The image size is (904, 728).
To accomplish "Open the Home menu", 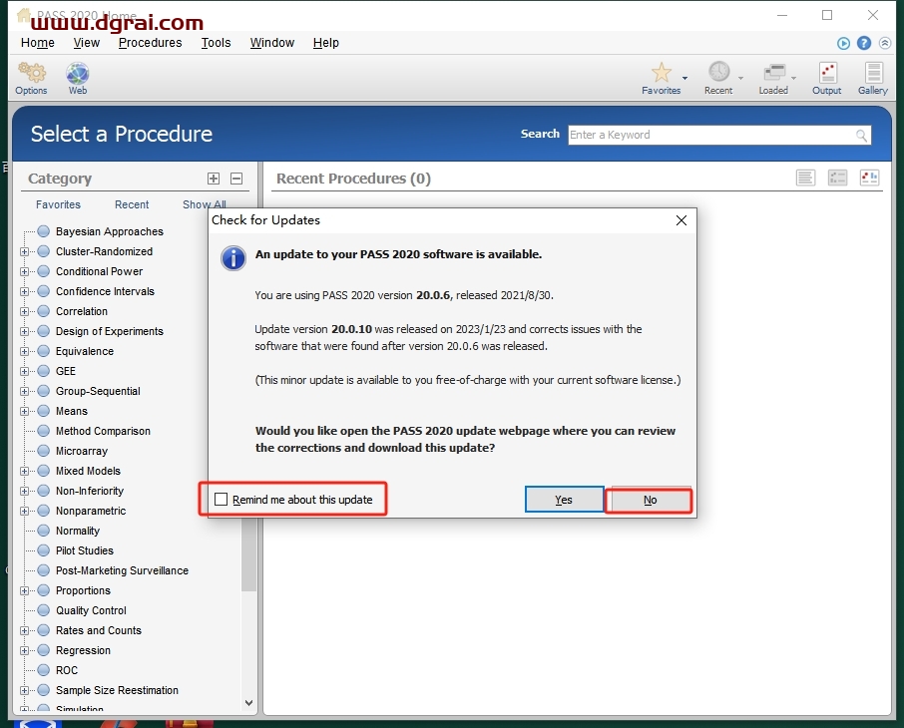I will coord(38,43).
